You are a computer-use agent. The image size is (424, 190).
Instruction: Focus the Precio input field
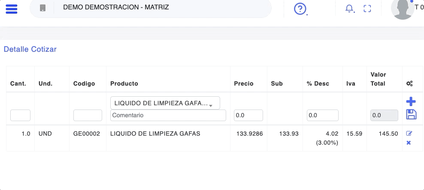click(x=248, y=115)
